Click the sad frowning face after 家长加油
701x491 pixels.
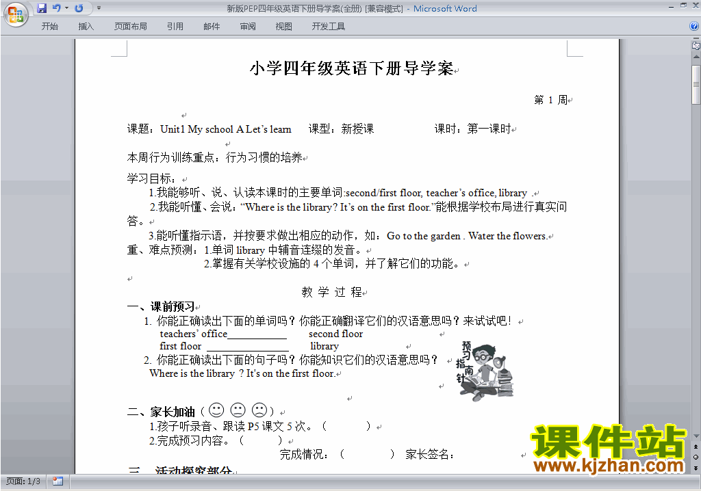[x=259, y=410]
